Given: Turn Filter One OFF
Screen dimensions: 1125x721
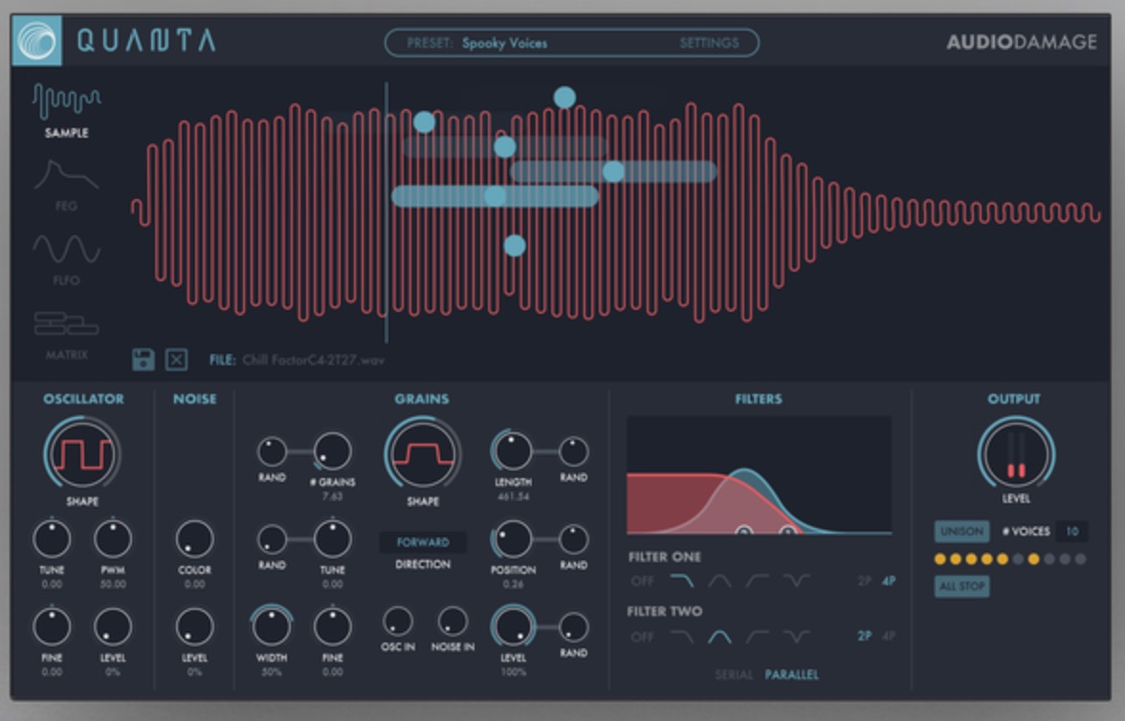Looking at the screenshot, I should coord(642,581).
